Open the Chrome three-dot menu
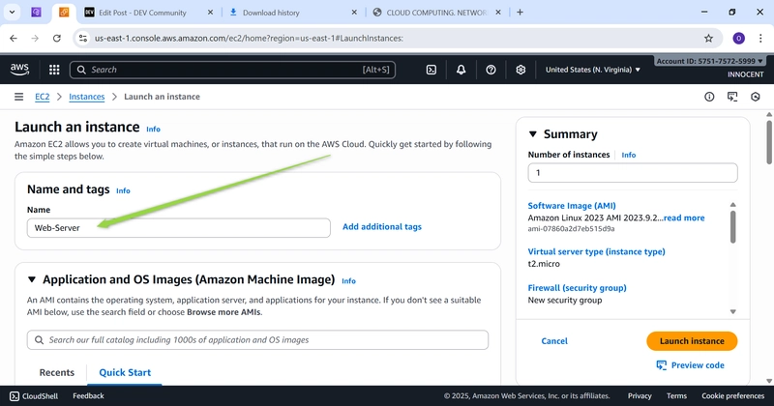The height and width of the screenshot is (406, 774). tap(760, 38)
